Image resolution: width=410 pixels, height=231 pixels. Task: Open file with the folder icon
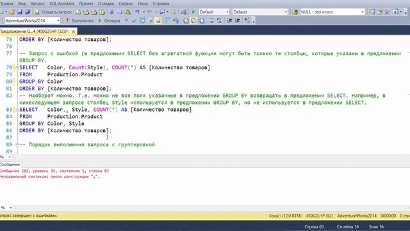point(12,12)
